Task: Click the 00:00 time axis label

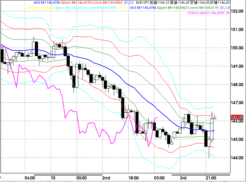Action: click(x=82, y=178)
